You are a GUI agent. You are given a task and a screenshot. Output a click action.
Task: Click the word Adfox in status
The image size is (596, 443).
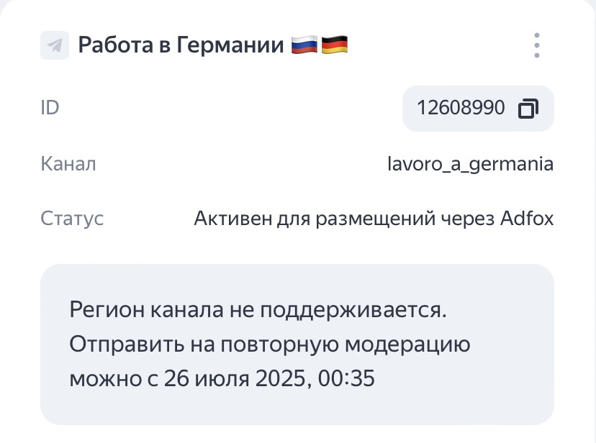tap(527, 219)
